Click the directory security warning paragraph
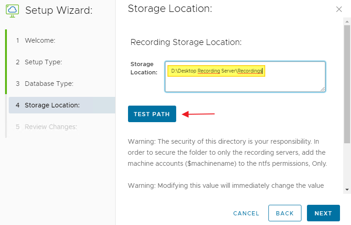 [x=226, y=152]
